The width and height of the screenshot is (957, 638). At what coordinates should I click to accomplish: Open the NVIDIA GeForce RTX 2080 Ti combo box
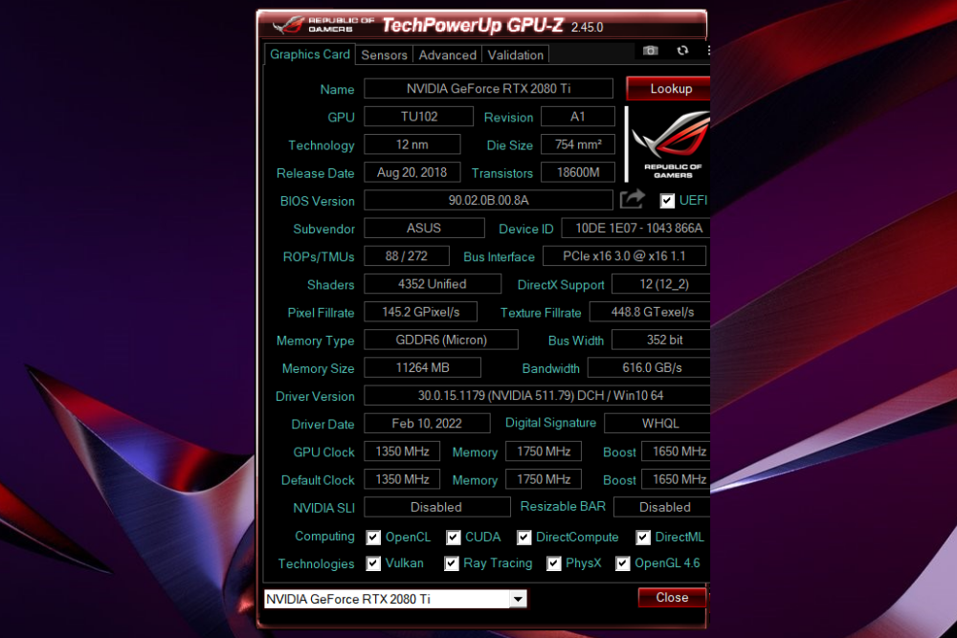(x=395, y=599)
